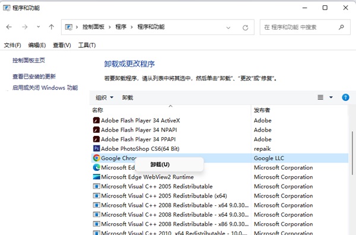Image resolution: width=356 pixels, height=235 pixels.
Task: Select Microsoft Visual C++ 2005 Redistributable name
Action: pos(157,186)
